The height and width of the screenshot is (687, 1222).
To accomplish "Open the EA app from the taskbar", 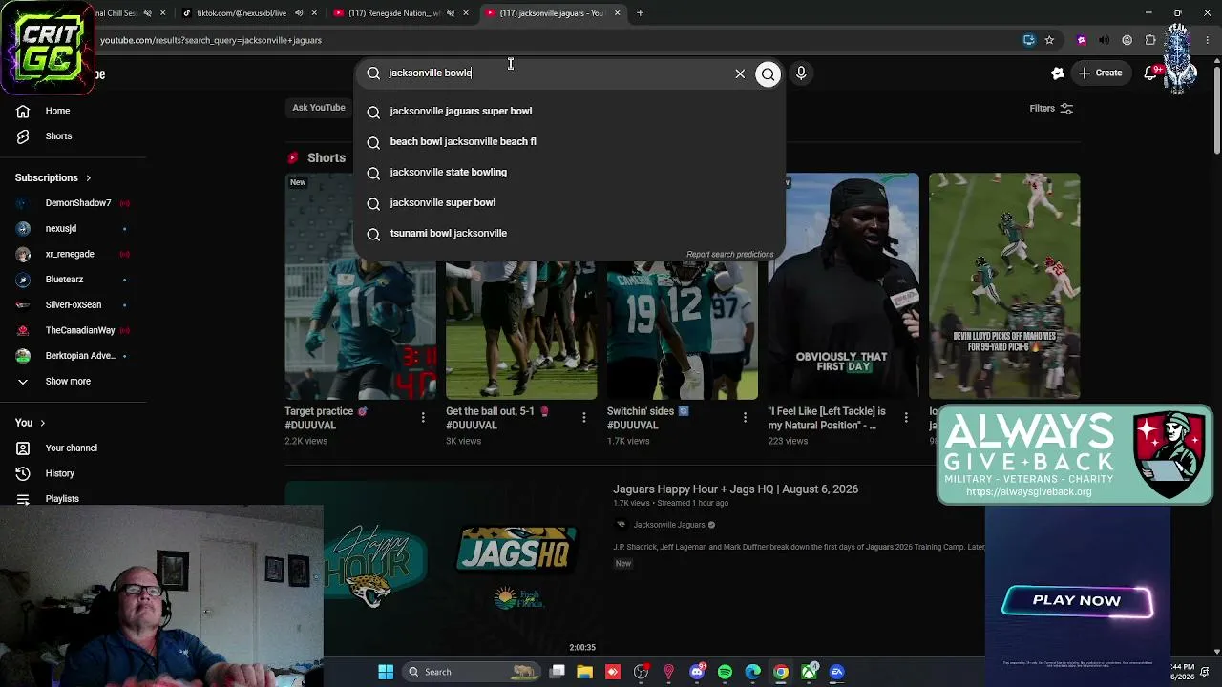I will 837,672.
